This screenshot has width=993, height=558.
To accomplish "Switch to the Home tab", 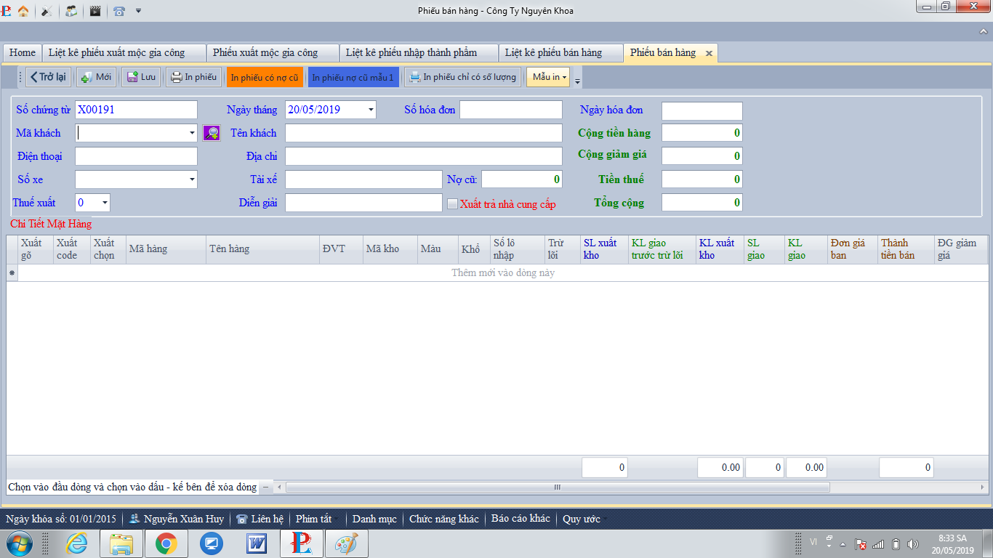I will click(x=23, y=52).
